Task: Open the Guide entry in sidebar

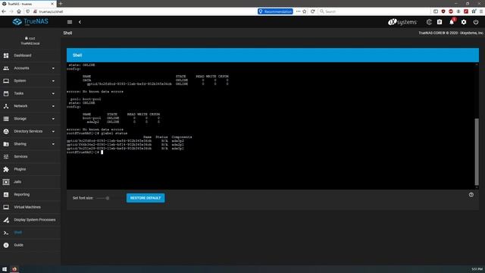Action: 30,245
